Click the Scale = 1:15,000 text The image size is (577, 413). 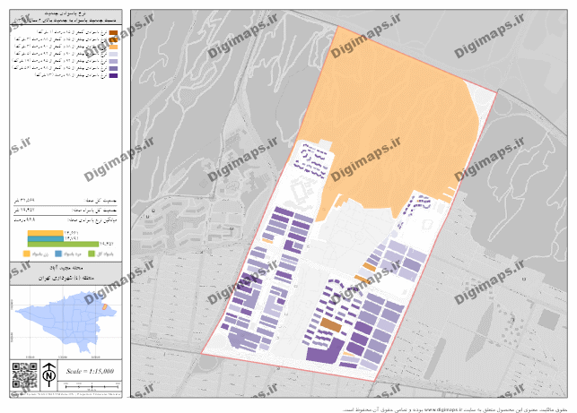click(x=91, y=370)
